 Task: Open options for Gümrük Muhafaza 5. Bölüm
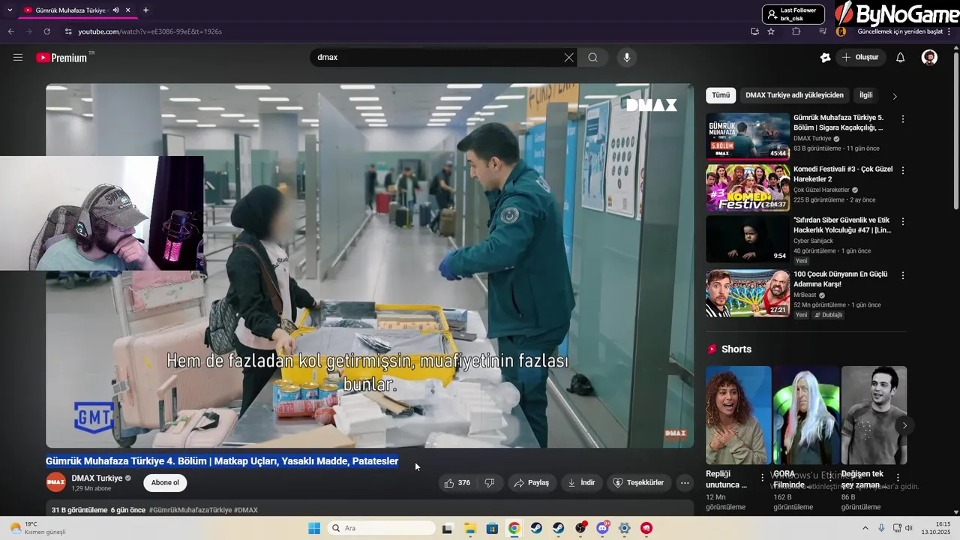pos(903,119)
